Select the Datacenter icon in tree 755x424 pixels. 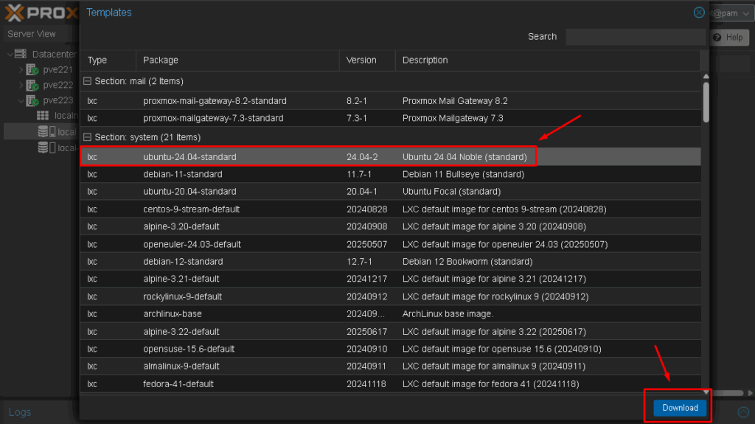coord(21,54)
